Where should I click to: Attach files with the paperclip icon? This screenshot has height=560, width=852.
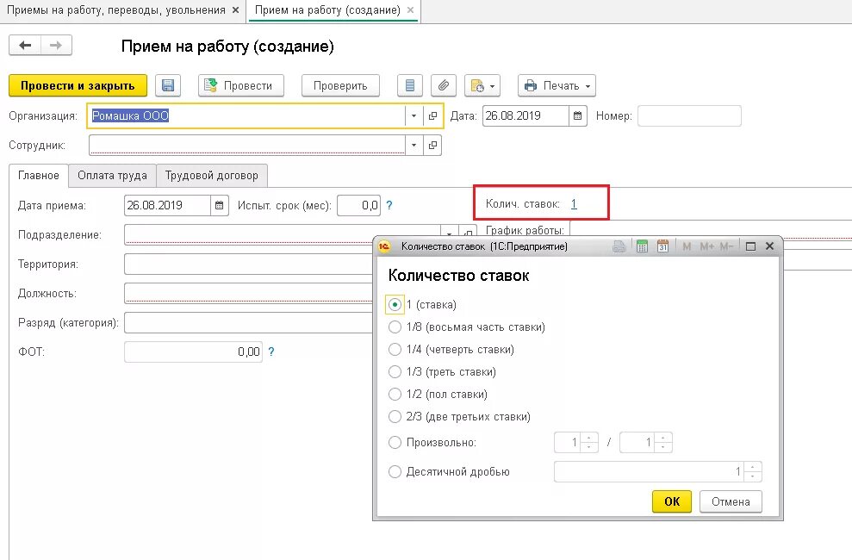444,86
